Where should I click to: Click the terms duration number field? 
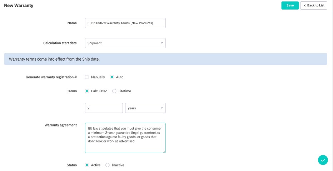(x=104, y=108)
